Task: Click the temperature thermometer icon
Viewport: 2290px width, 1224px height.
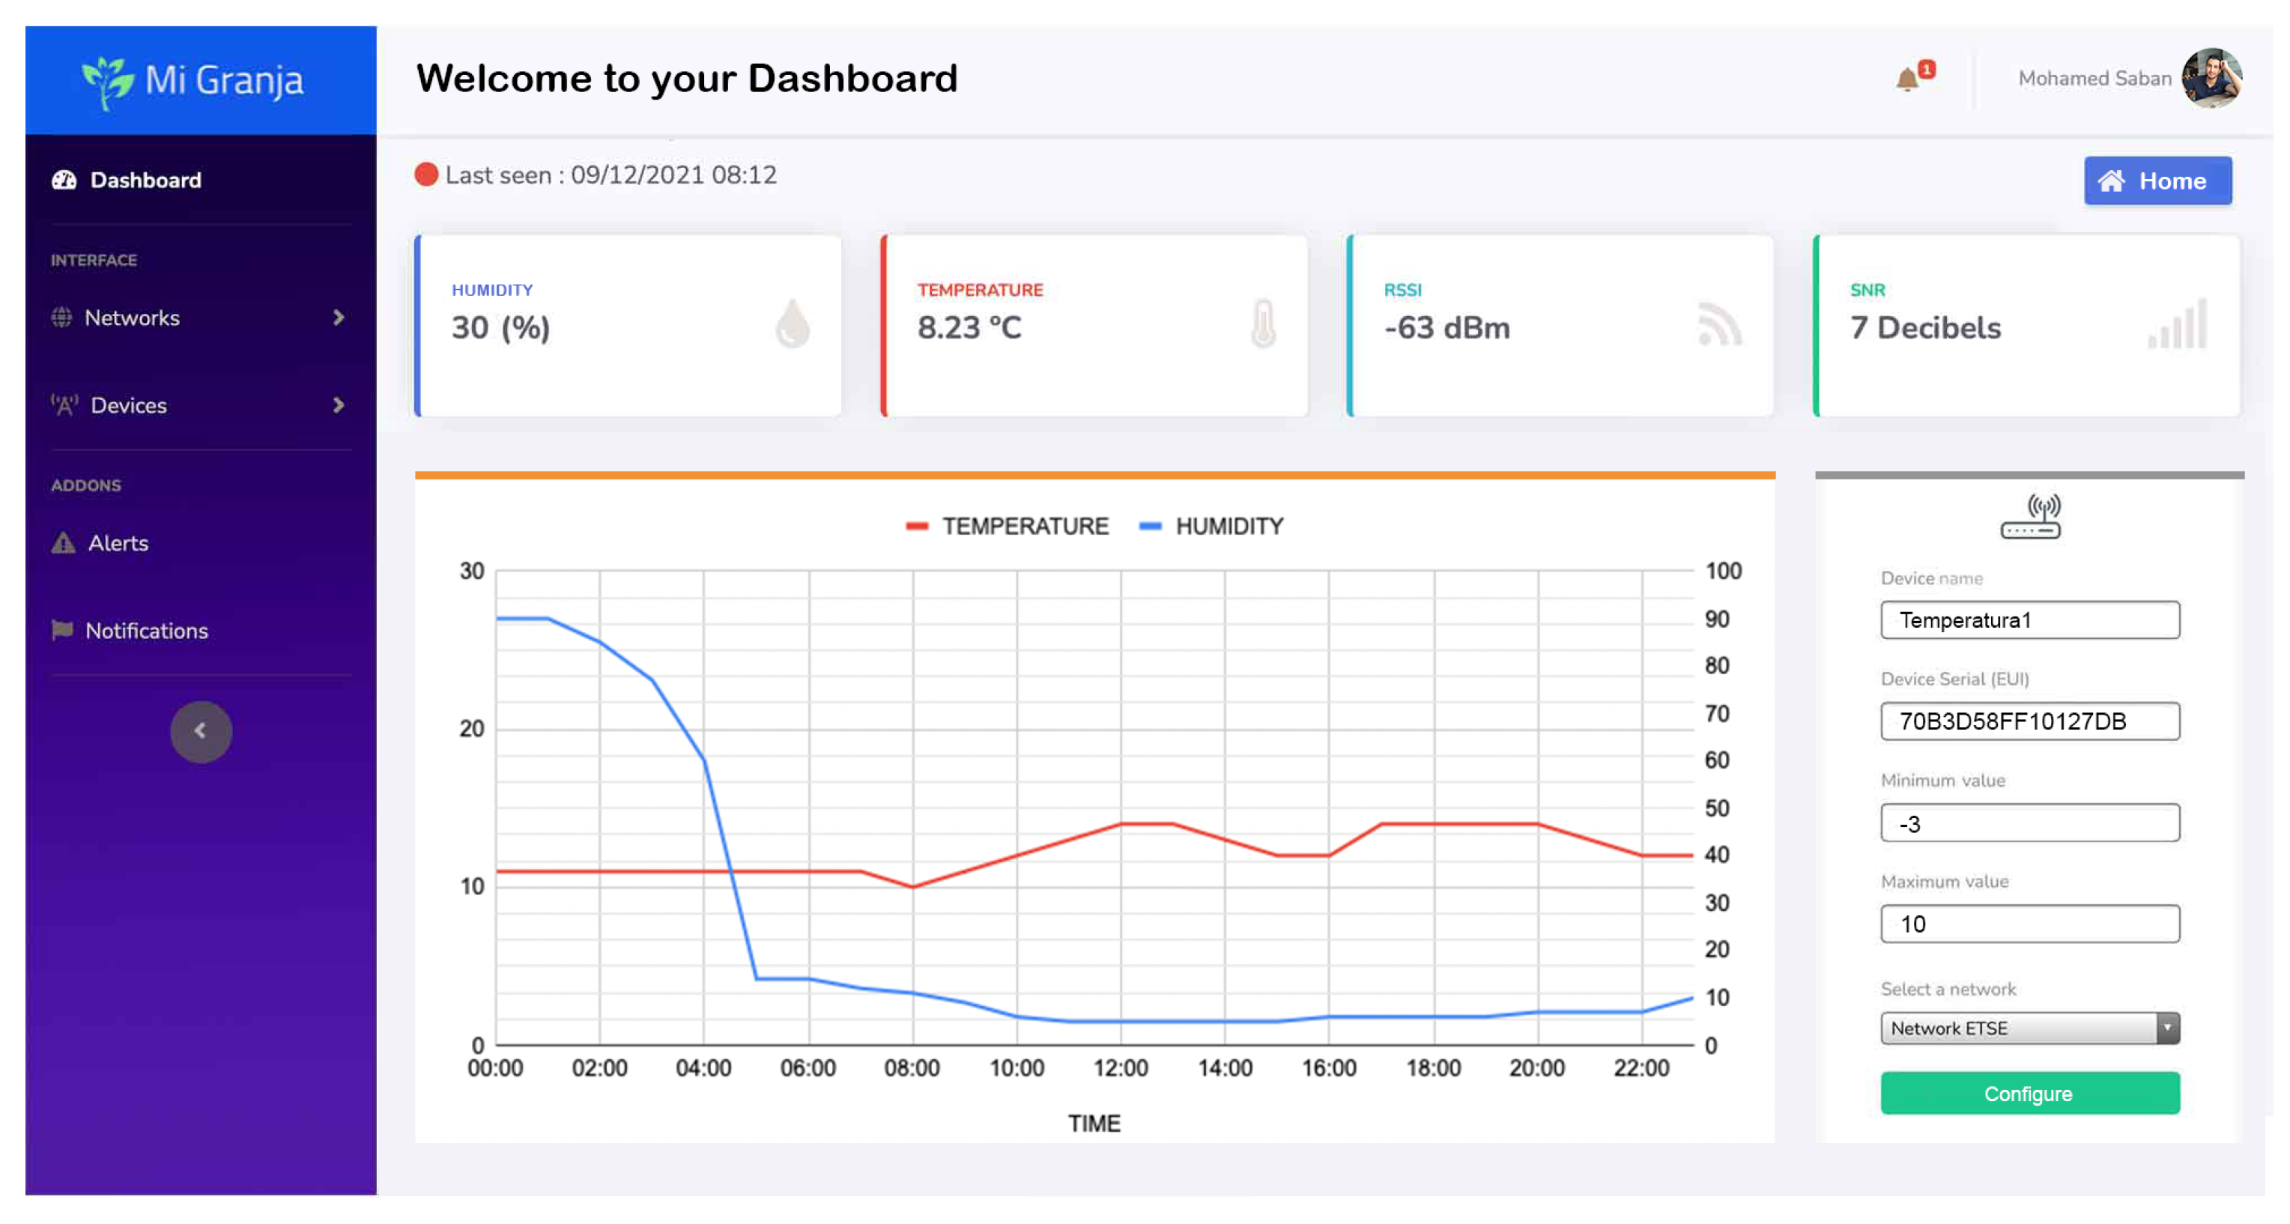Action: [x=1262, y=324]
